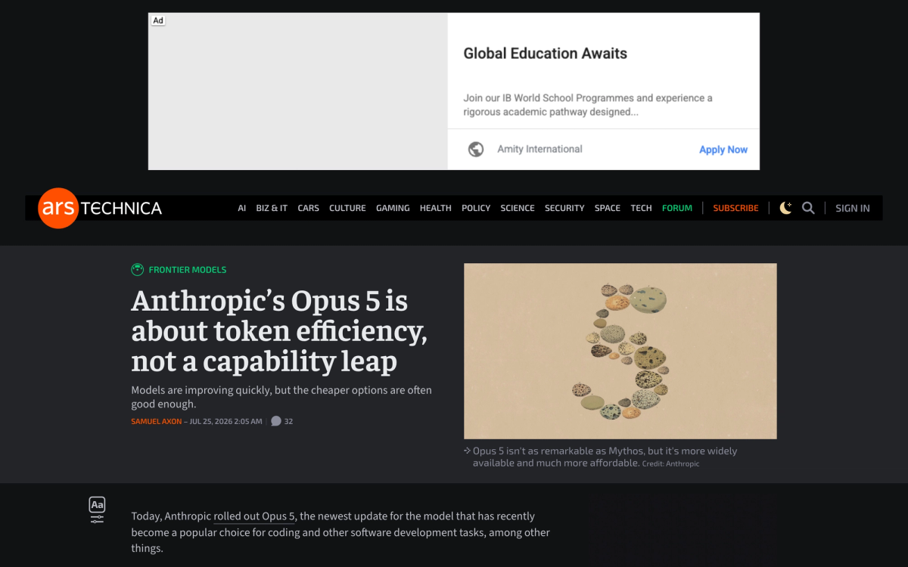Open the GAMING section
This screenshot has height=567, width=908.
(393, 208)
